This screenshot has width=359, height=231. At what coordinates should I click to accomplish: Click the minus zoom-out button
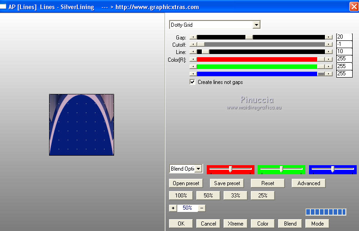click(x=202, y=208)
